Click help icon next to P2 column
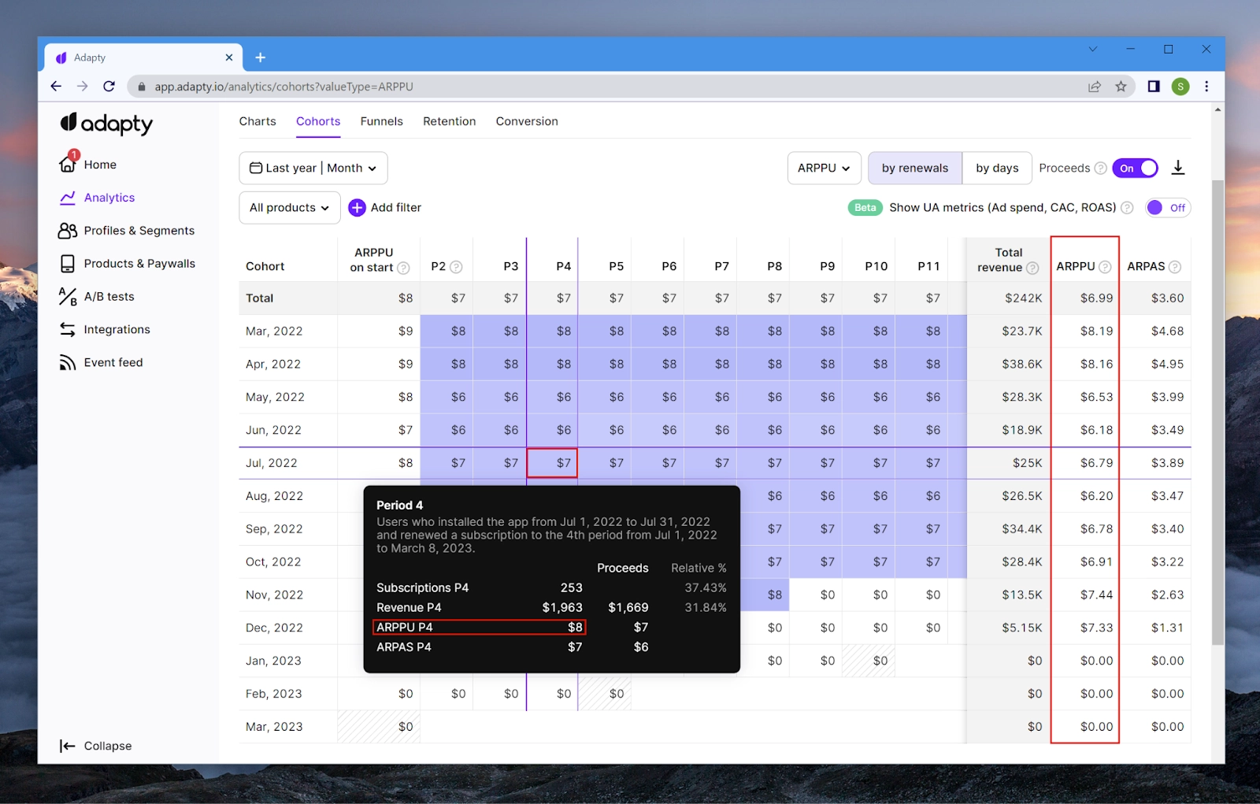The image size is (1260, 804). click(456, 267)
